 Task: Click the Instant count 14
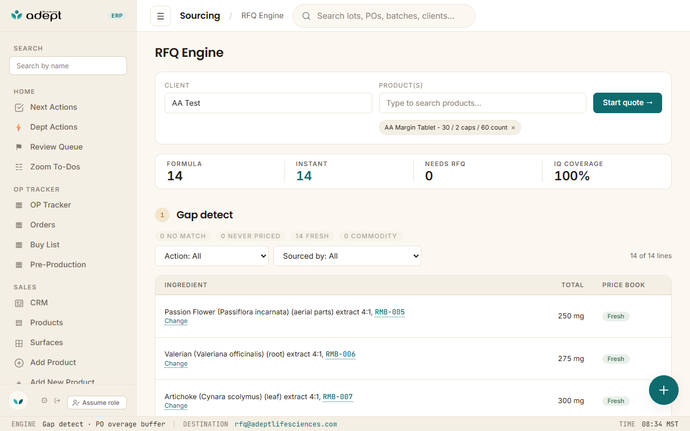coord(304,176)
